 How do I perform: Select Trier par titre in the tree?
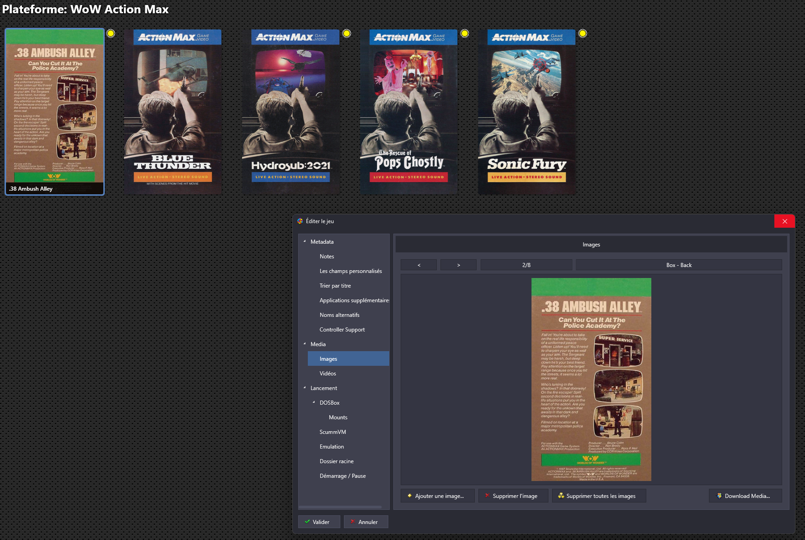click(x=335, y=286)
